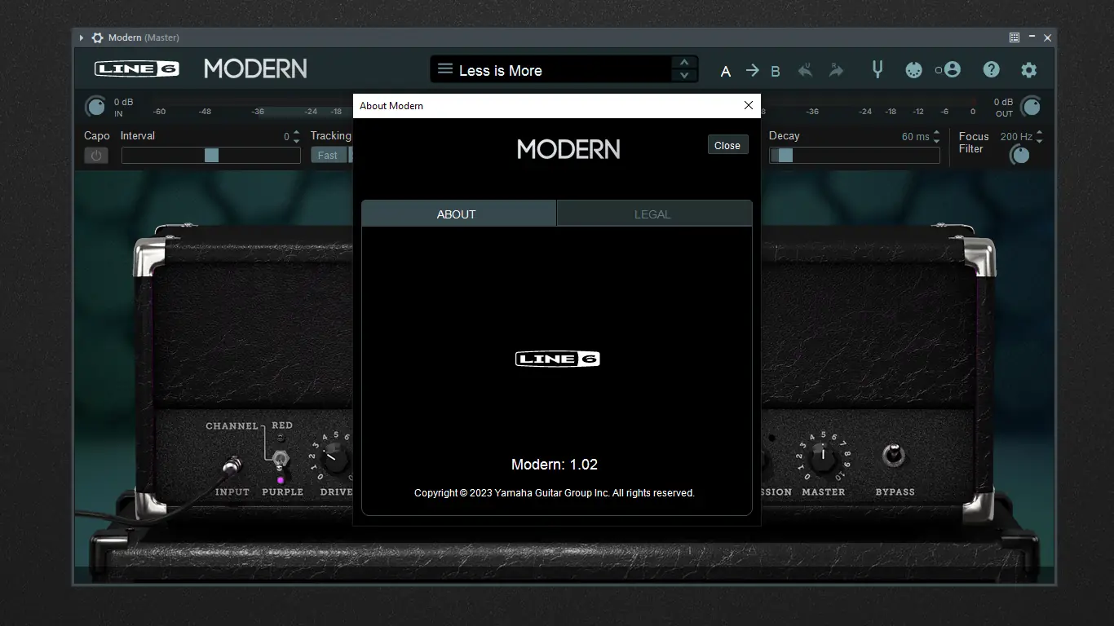Click the Modern: 1.02 version text
The image size is (1114, 626).
[x=555, y=465]
